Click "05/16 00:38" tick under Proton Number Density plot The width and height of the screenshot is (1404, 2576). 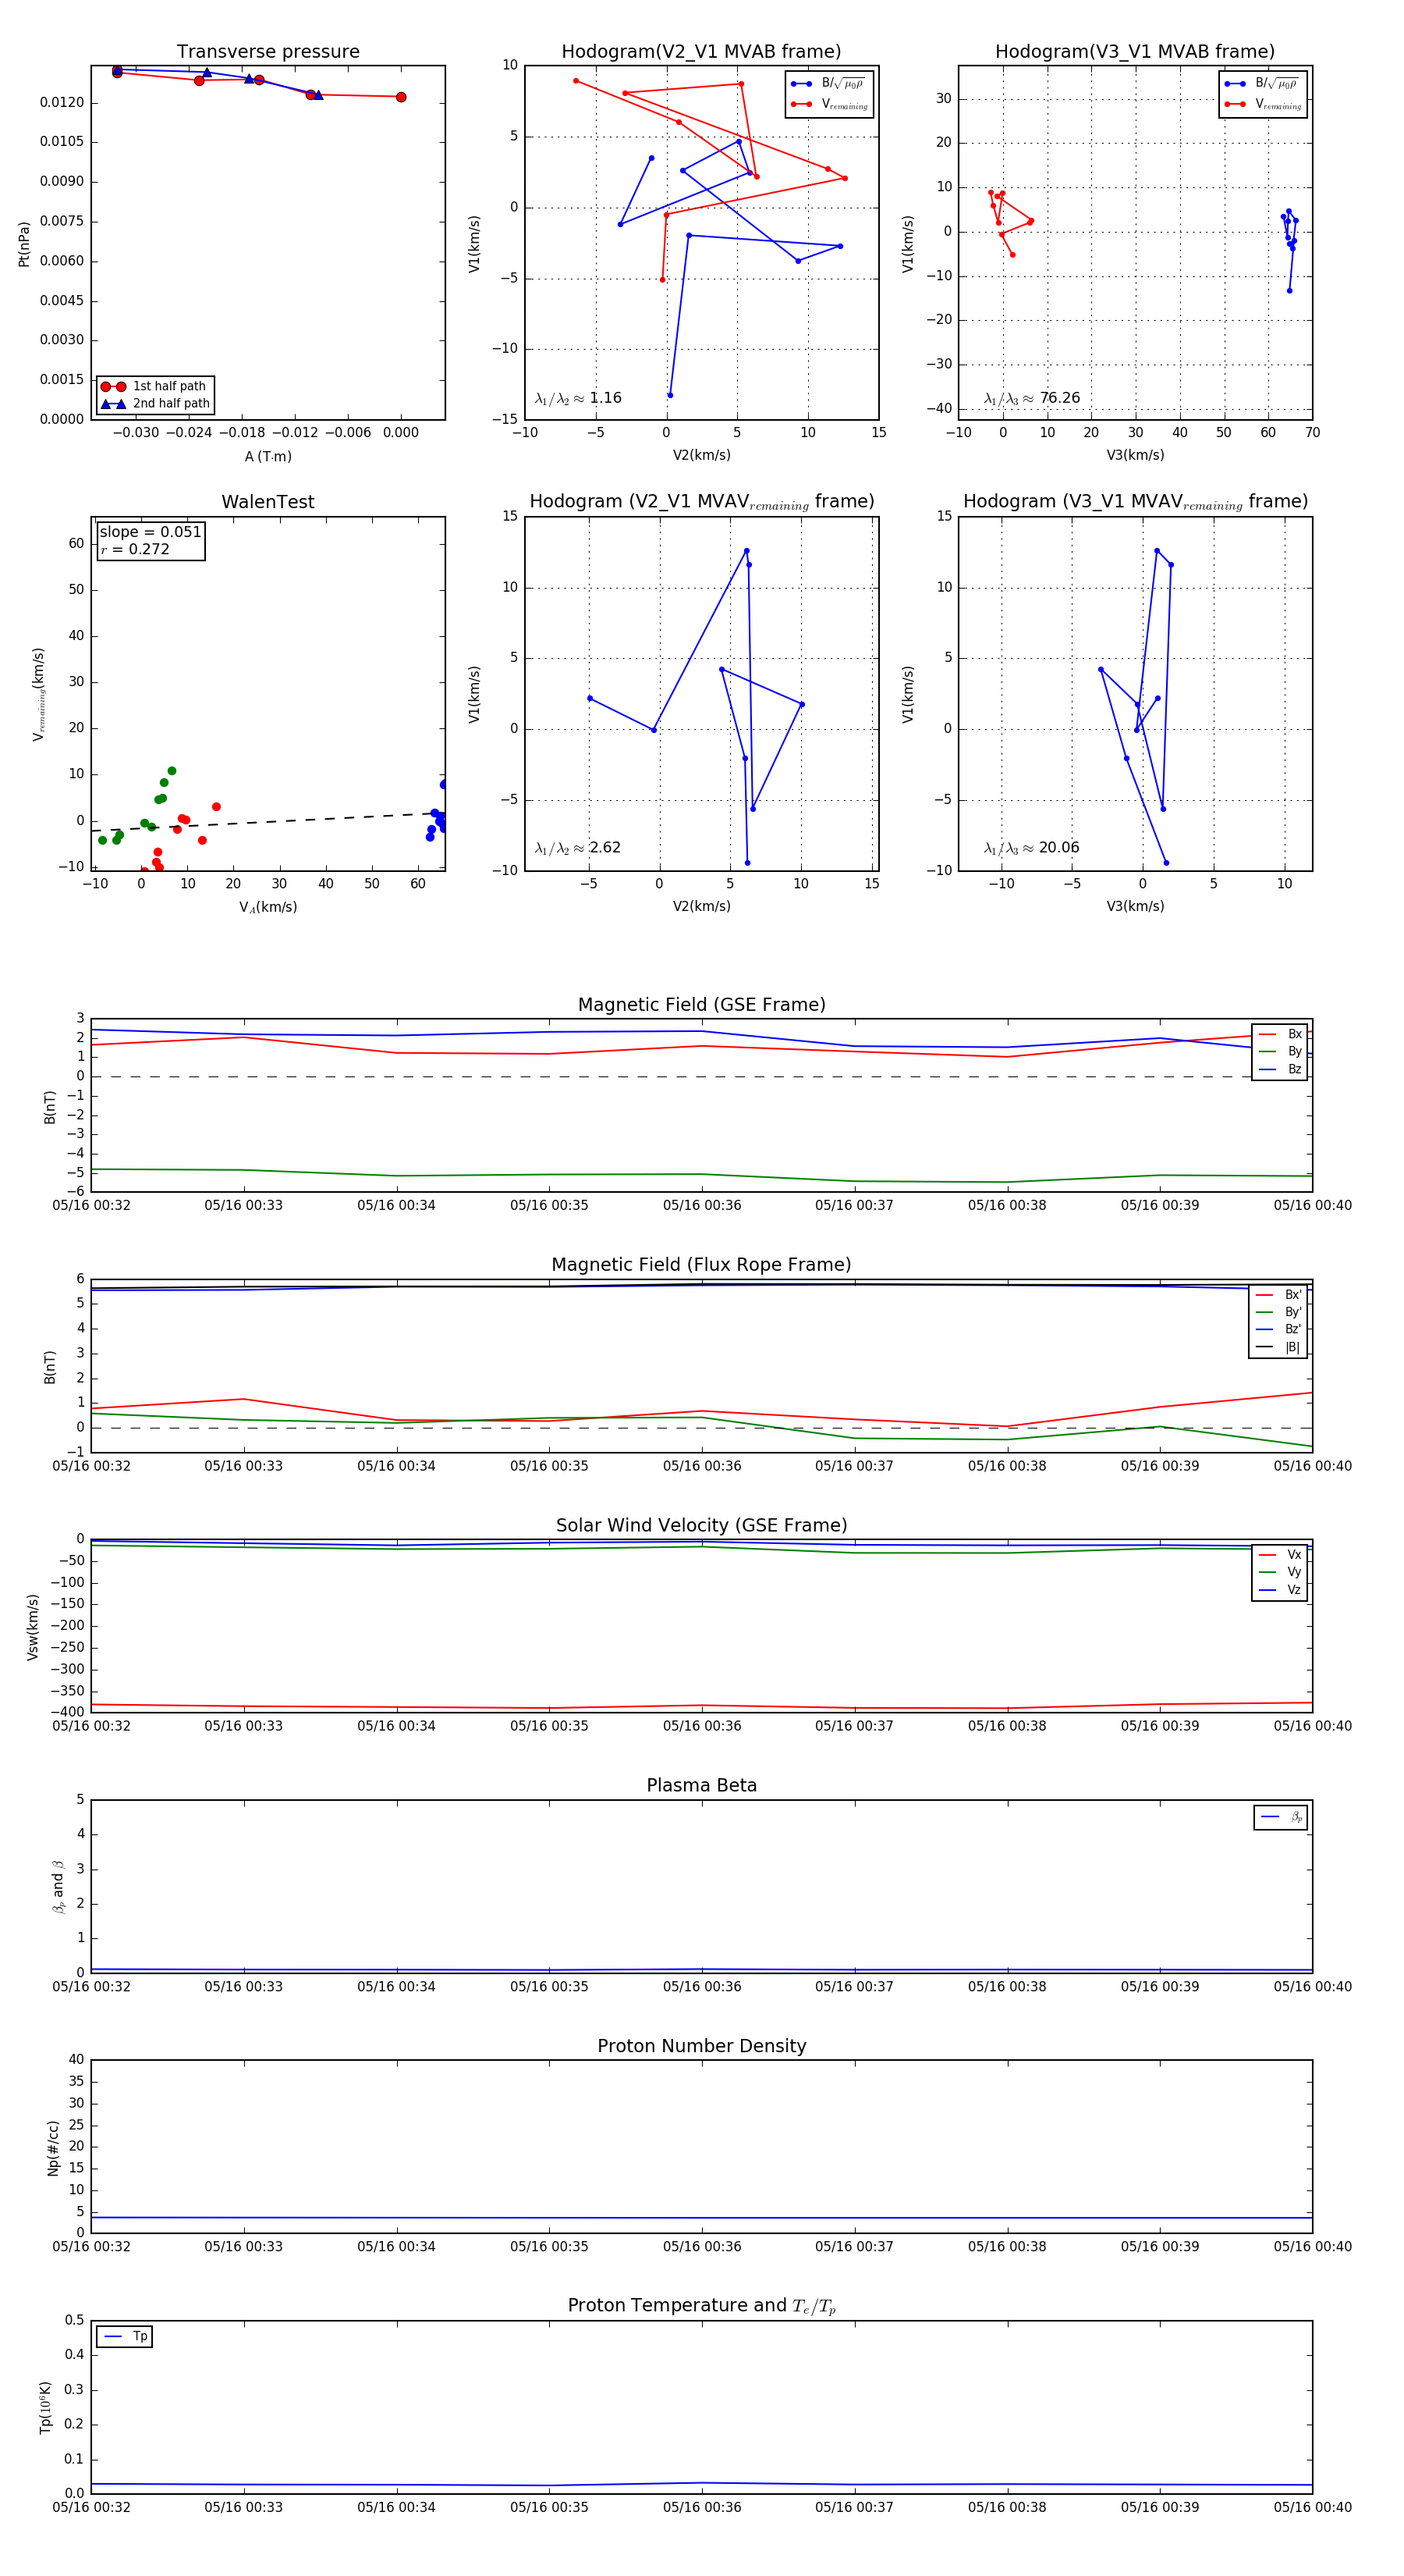[x=1007, y=2247]
